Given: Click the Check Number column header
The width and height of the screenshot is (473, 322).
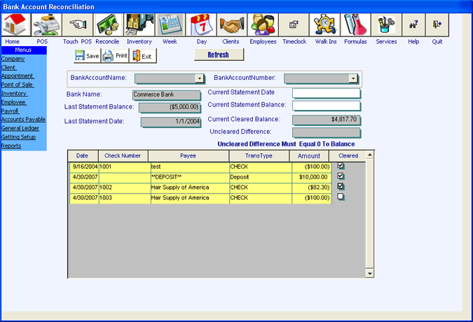Looking at the screenshot, I should (123, 156).
